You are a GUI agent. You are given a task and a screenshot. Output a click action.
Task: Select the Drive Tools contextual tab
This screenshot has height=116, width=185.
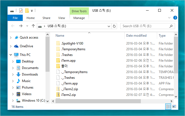[x=79, y=11]
